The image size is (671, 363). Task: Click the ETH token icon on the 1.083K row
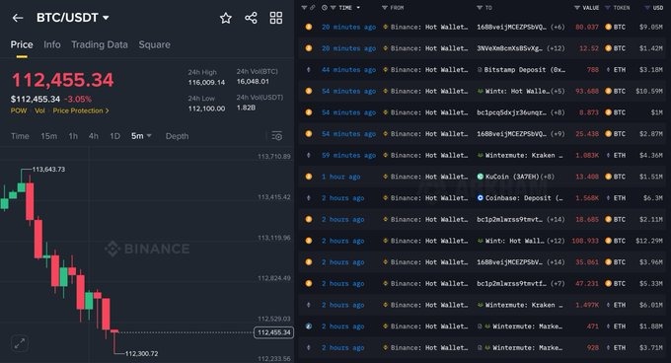[608, 155]
